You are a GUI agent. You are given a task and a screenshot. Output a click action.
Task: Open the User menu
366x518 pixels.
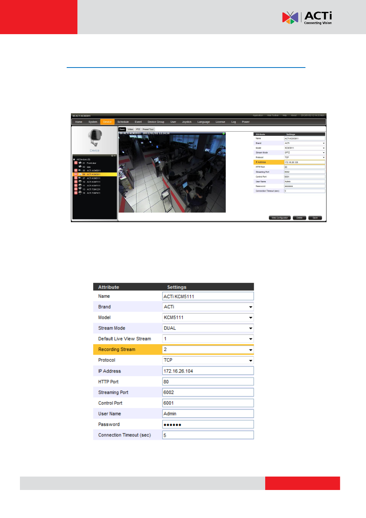point(173,122)
